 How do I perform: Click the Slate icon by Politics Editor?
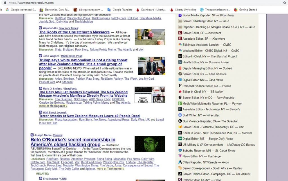click(x=180, y=180)
